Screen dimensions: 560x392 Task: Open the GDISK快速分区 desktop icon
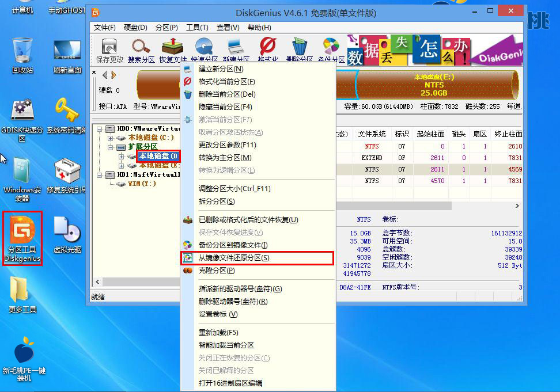click(x=22, y=120)
